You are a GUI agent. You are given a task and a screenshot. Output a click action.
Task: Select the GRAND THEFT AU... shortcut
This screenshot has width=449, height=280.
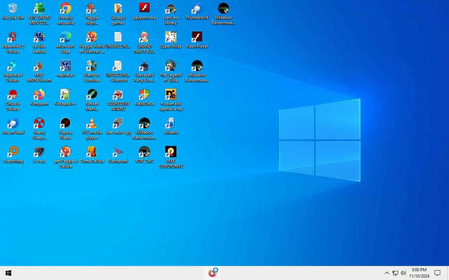tap(145, 43)
